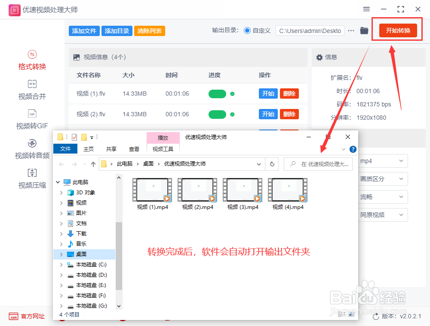
Task: Click the properties quick-access icon in Explorer title bar
Action: (74, 137)
